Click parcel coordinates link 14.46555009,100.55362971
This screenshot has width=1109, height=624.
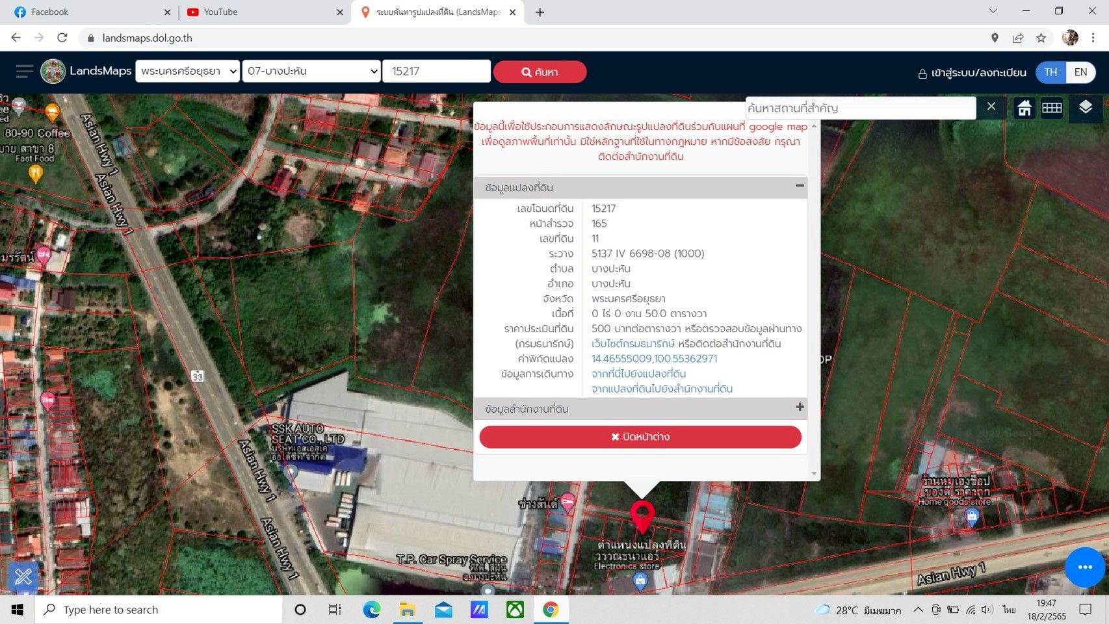pyautogui.click(x=654, y=358)
